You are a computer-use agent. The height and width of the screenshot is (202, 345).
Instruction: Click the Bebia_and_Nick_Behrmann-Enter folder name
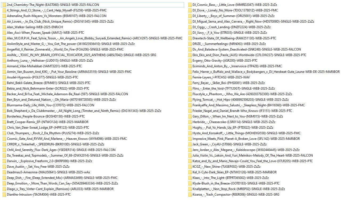[x=48, y=89]
